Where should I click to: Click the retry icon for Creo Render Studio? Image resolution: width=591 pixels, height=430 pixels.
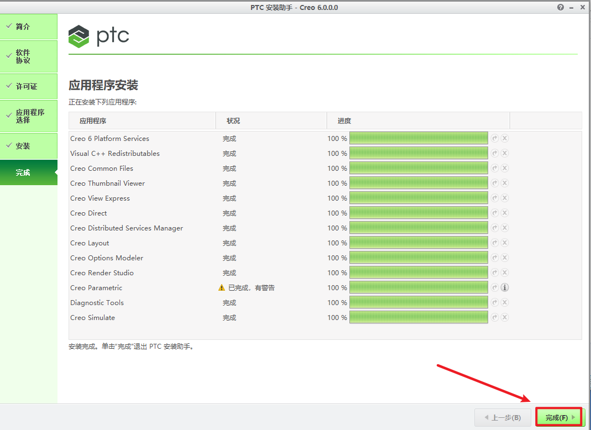pos(495,272)
